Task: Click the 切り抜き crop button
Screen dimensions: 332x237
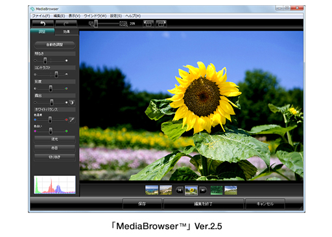Action: click(54, 157)
